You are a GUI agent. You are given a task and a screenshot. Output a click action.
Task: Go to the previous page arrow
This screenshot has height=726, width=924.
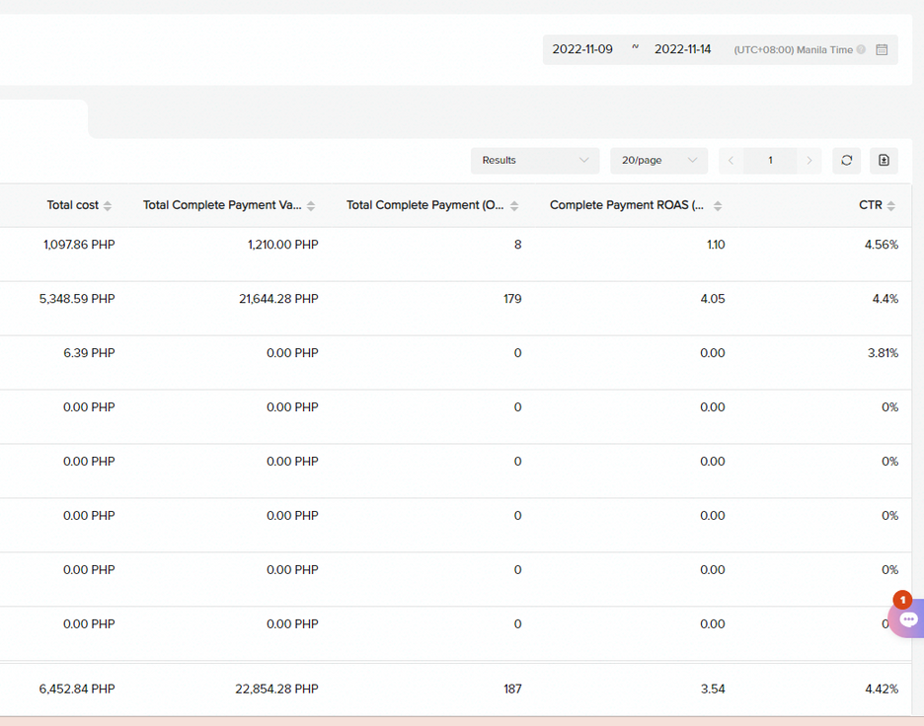pyautogui.click(x=731, y=160)
